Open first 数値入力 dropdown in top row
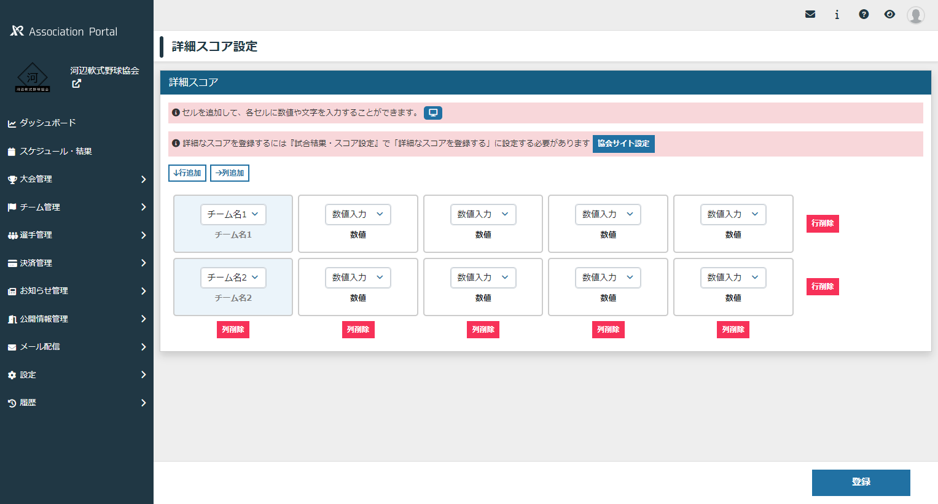The height and width of the screenshot is (504, 938). pos(358,214)
